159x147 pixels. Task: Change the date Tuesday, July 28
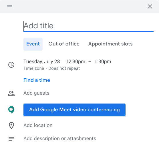click(x=42, y=61)
